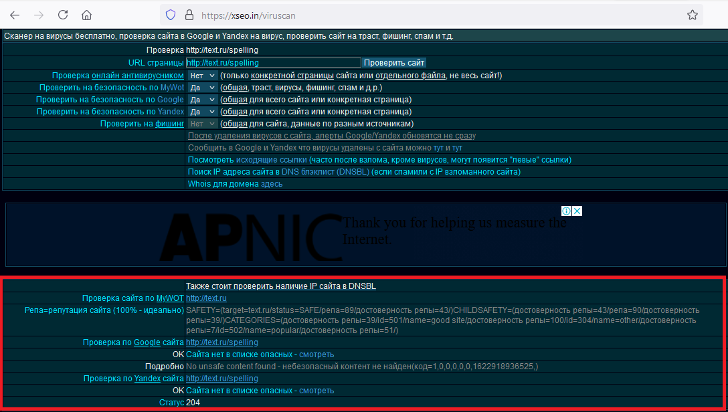Viewport: 728px width, 412px height.
Task: Click the padlock site security icon
Action: (189, 15)
